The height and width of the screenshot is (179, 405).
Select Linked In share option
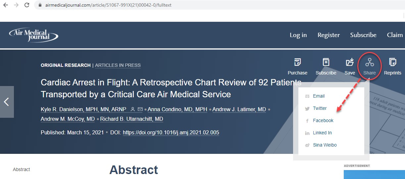coord(322,133)
